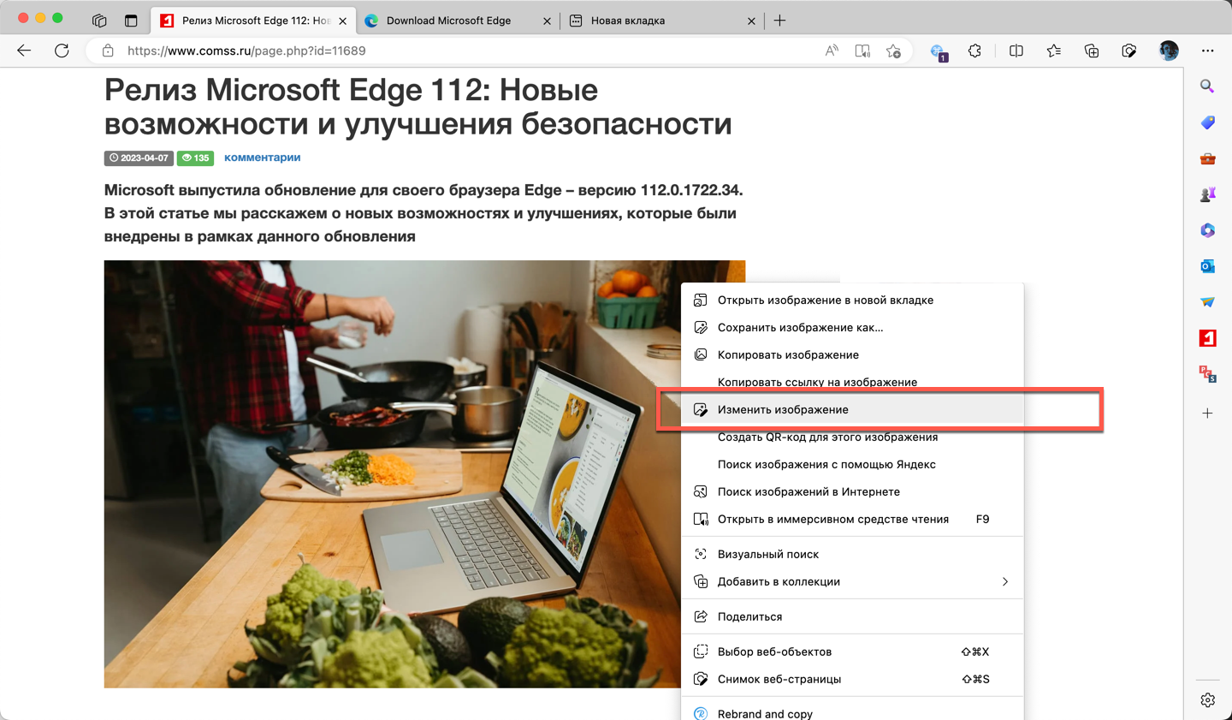
Task: Open the Settings and more ellipsis menu
Action: 1207,51
